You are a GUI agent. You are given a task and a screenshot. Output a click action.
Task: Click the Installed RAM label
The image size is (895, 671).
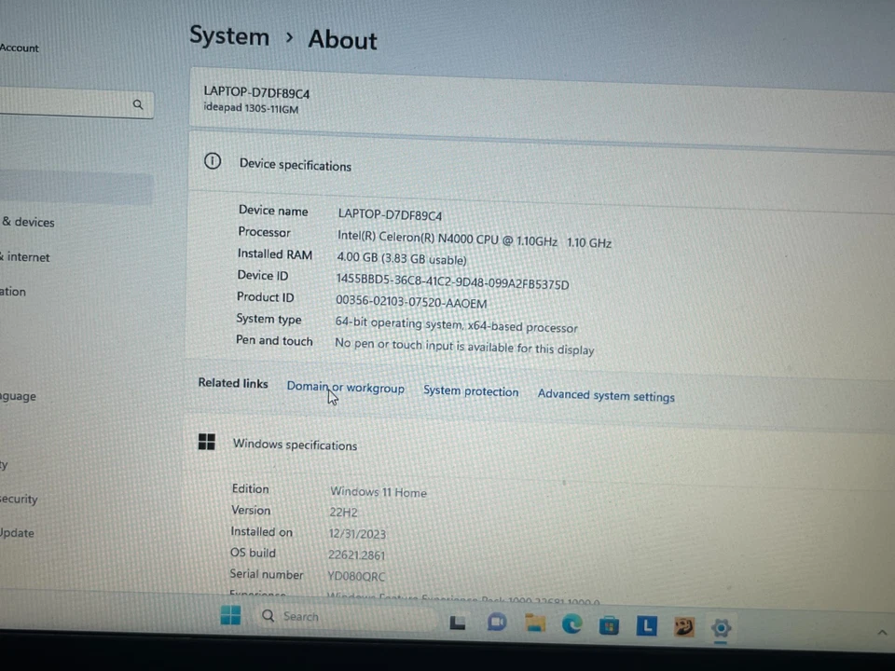coord(274,253)
